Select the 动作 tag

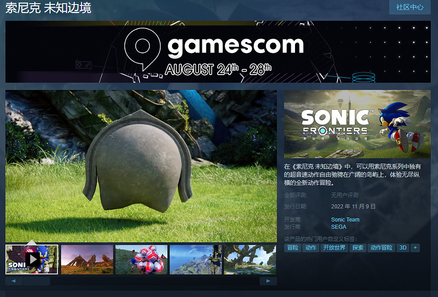[311, 248]
